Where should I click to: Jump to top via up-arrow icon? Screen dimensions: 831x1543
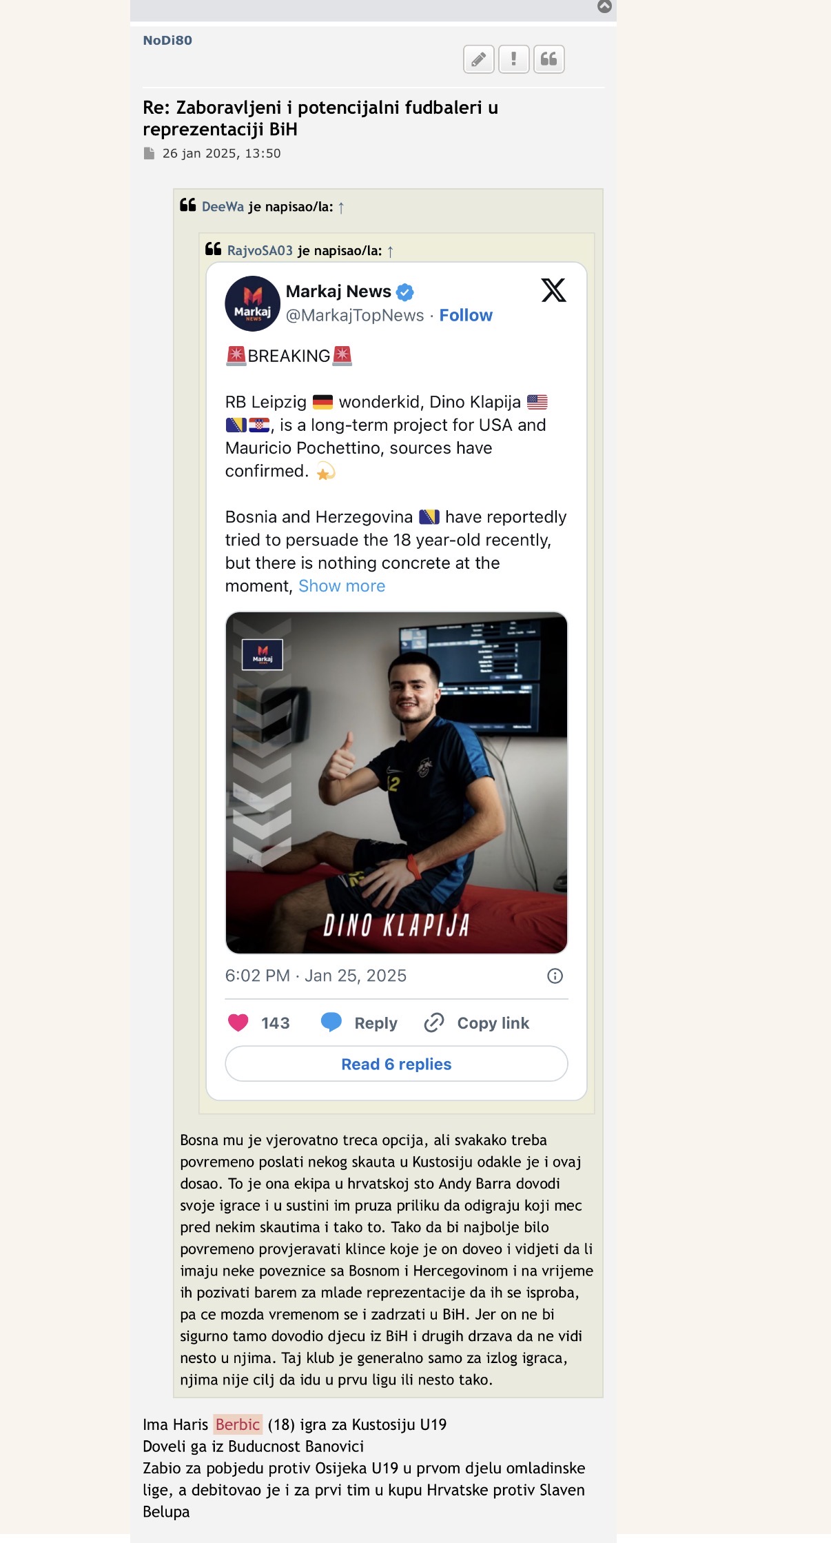(x=604, y=6)
